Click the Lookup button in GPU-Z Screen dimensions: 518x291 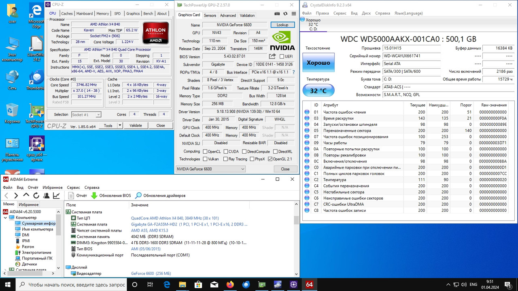(282, 25)
